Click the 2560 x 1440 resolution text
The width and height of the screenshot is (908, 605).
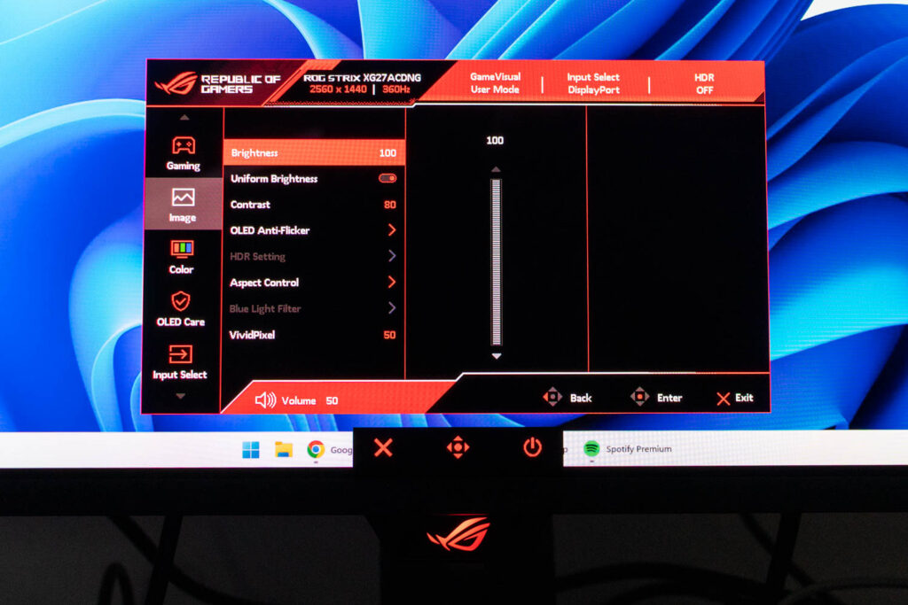pyautogui.click(x=338, y=89)
